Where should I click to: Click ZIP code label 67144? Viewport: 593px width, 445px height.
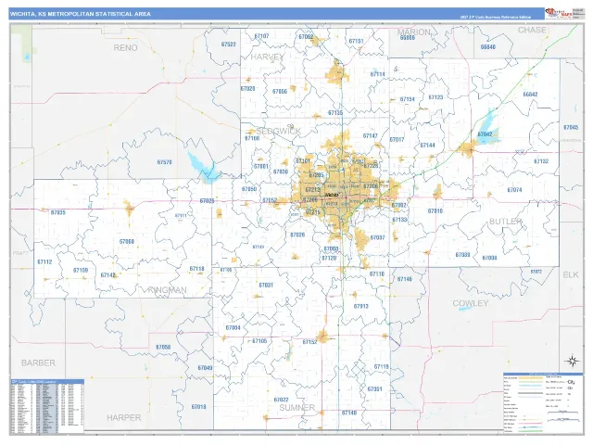[x=427, y=146]
